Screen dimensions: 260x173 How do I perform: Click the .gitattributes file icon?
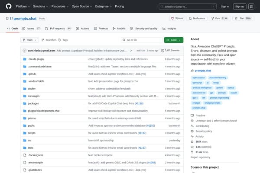25,170
